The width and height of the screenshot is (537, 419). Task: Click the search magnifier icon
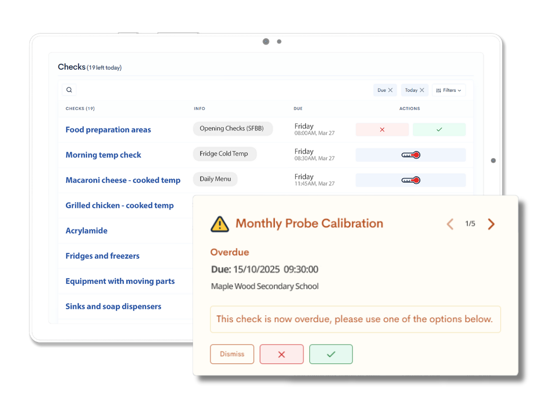69,90
